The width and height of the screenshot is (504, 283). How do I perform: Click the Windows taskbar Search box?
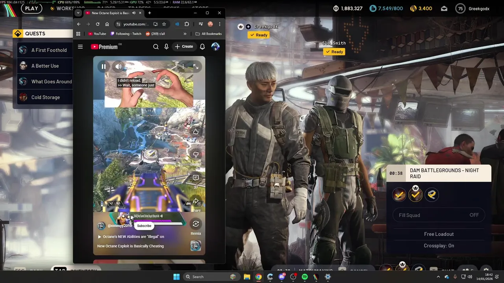point(211,277)
